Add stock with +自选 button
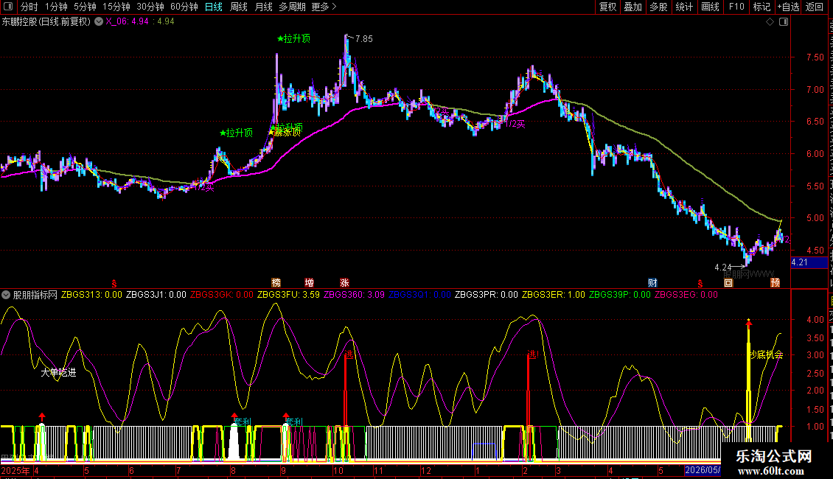Image resolution: width=833 pixels, height=479 pixels. [x=788, y=7]
